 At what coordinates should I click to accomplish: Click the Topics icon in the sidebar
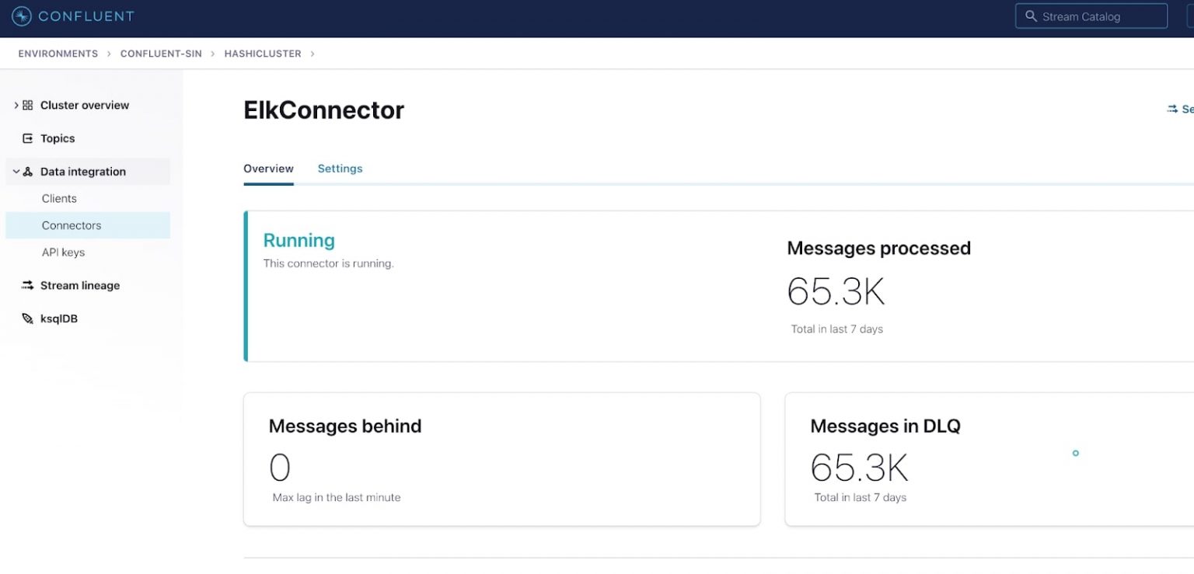point(27,138)
